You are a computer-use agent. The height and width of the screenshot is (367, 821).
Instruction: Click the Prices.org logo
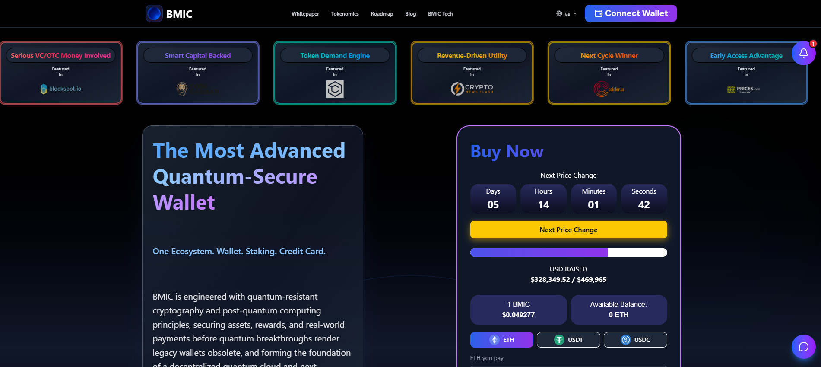pos(746,89)
